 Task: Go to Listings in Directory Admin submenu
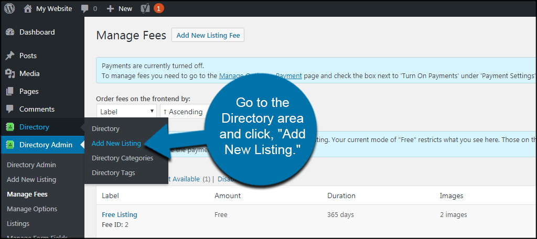tap(18, 223)
